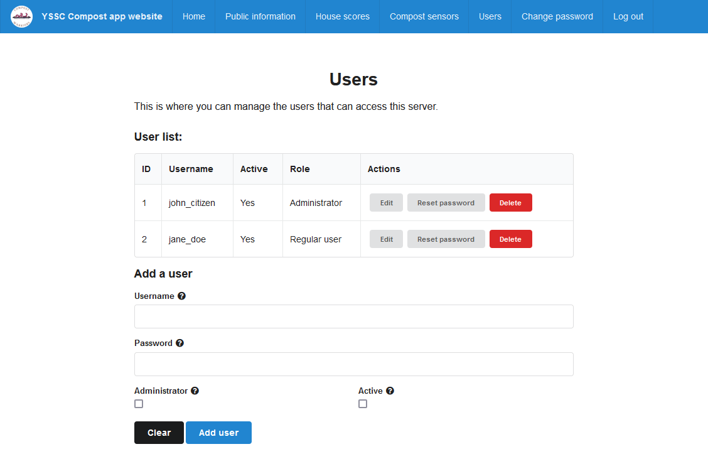
Task: Click the Username help question mark icon
Action: coord(181,296)
